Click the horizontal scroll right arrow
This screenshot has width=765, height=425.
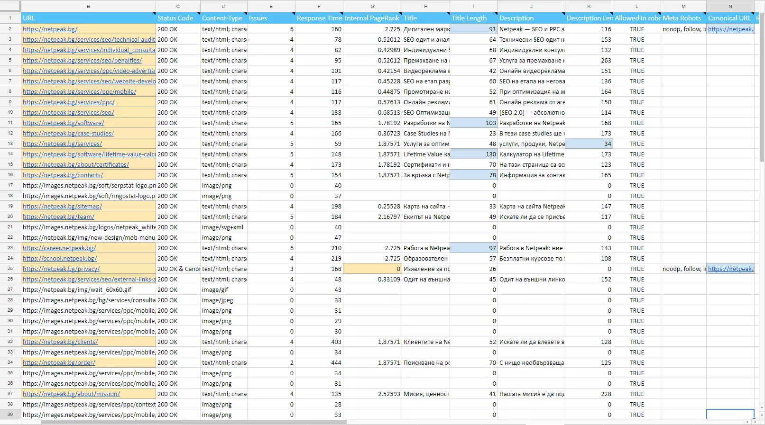755,422
